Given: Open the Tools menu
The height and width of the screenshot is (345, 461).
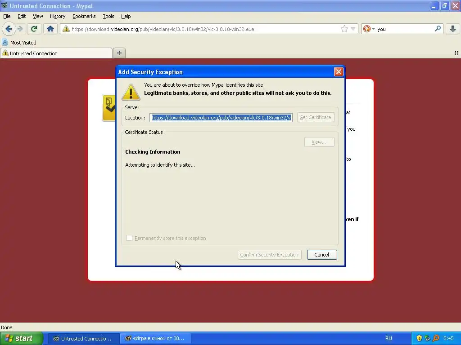Looking at the screenshot, I should 108,16.
